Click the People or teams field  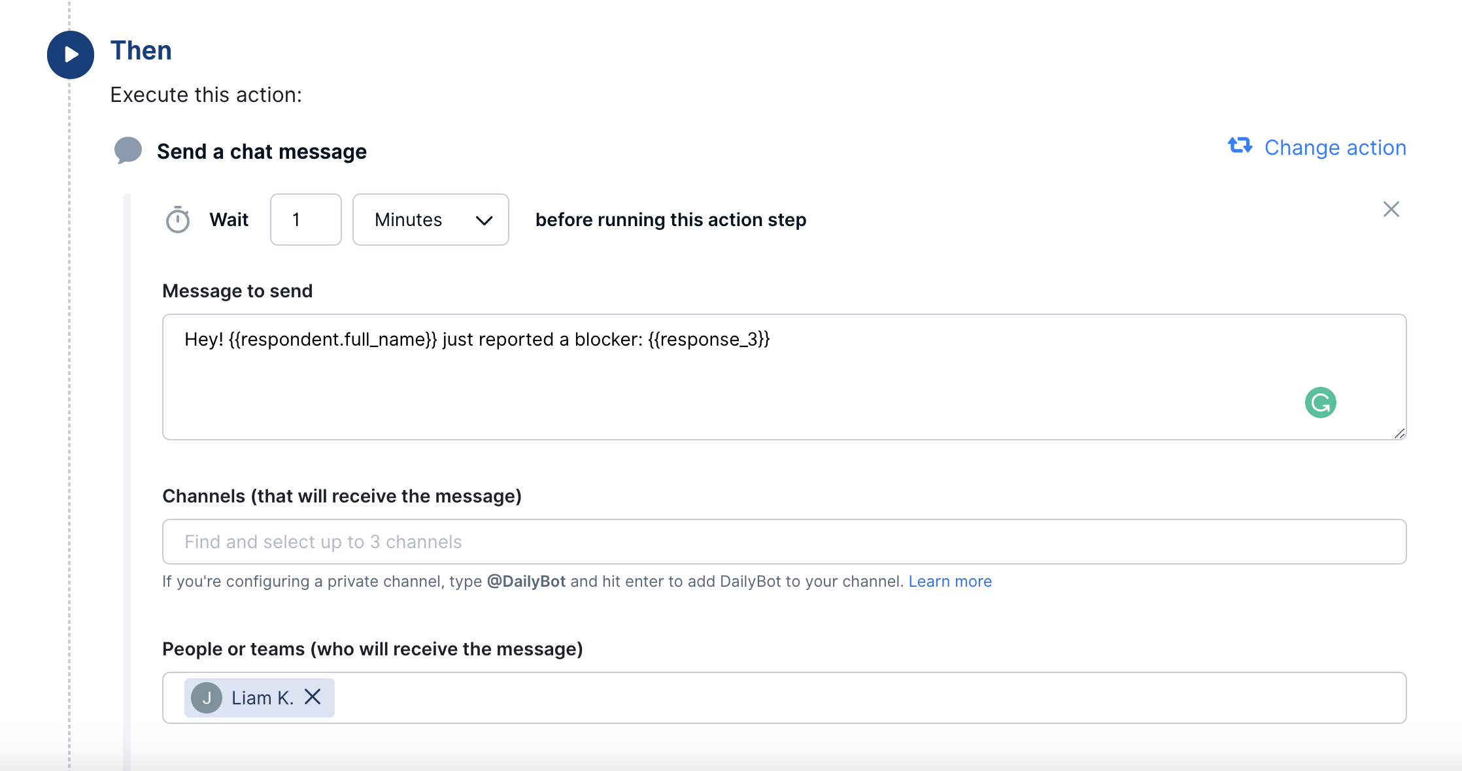click(x=784, y=698)
